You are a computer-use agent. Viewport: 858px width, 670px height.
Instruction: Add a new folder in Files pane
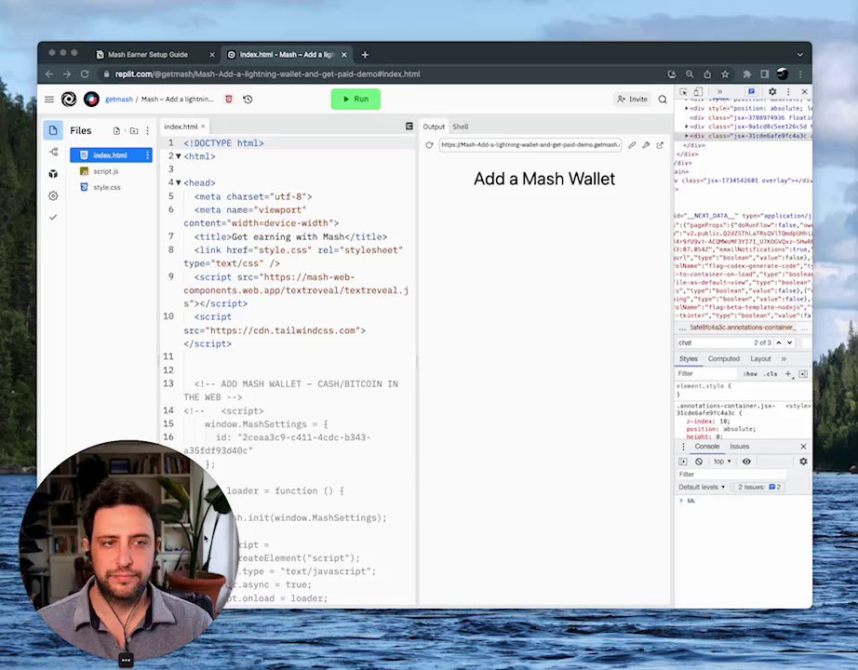pyautogui.click(x=133, y=131)
